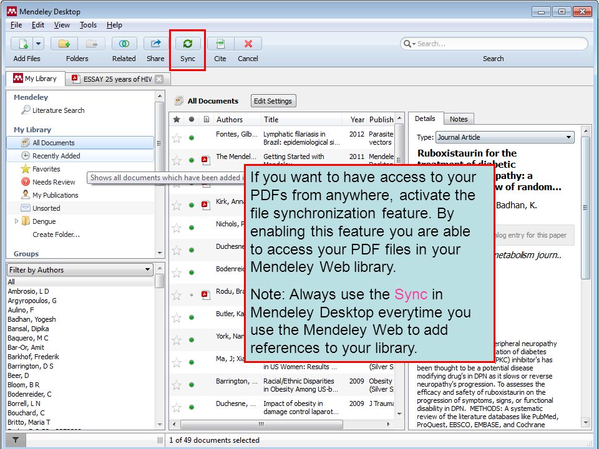Click the Related documents toolbar icon

tap(124, 44)
